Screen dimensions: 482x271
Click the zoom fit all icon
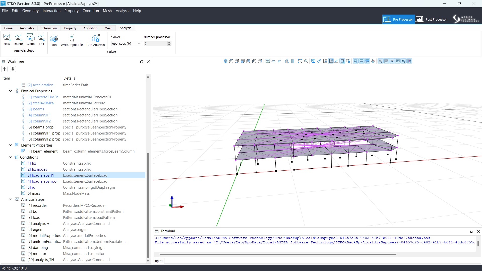pyautogui.click(x=300, y=61)
